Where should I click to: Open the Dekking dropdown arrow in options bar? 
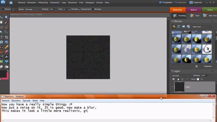(x=56, y=9)
